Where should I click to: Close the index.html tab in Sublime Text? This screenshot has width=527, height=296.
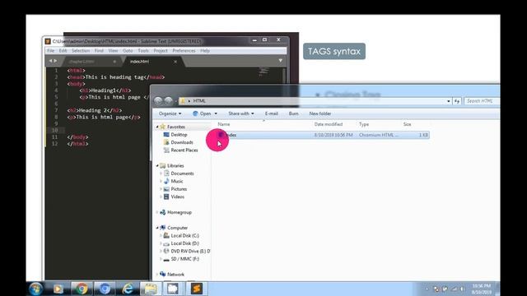pyautogui.click(x=175, y=62)
